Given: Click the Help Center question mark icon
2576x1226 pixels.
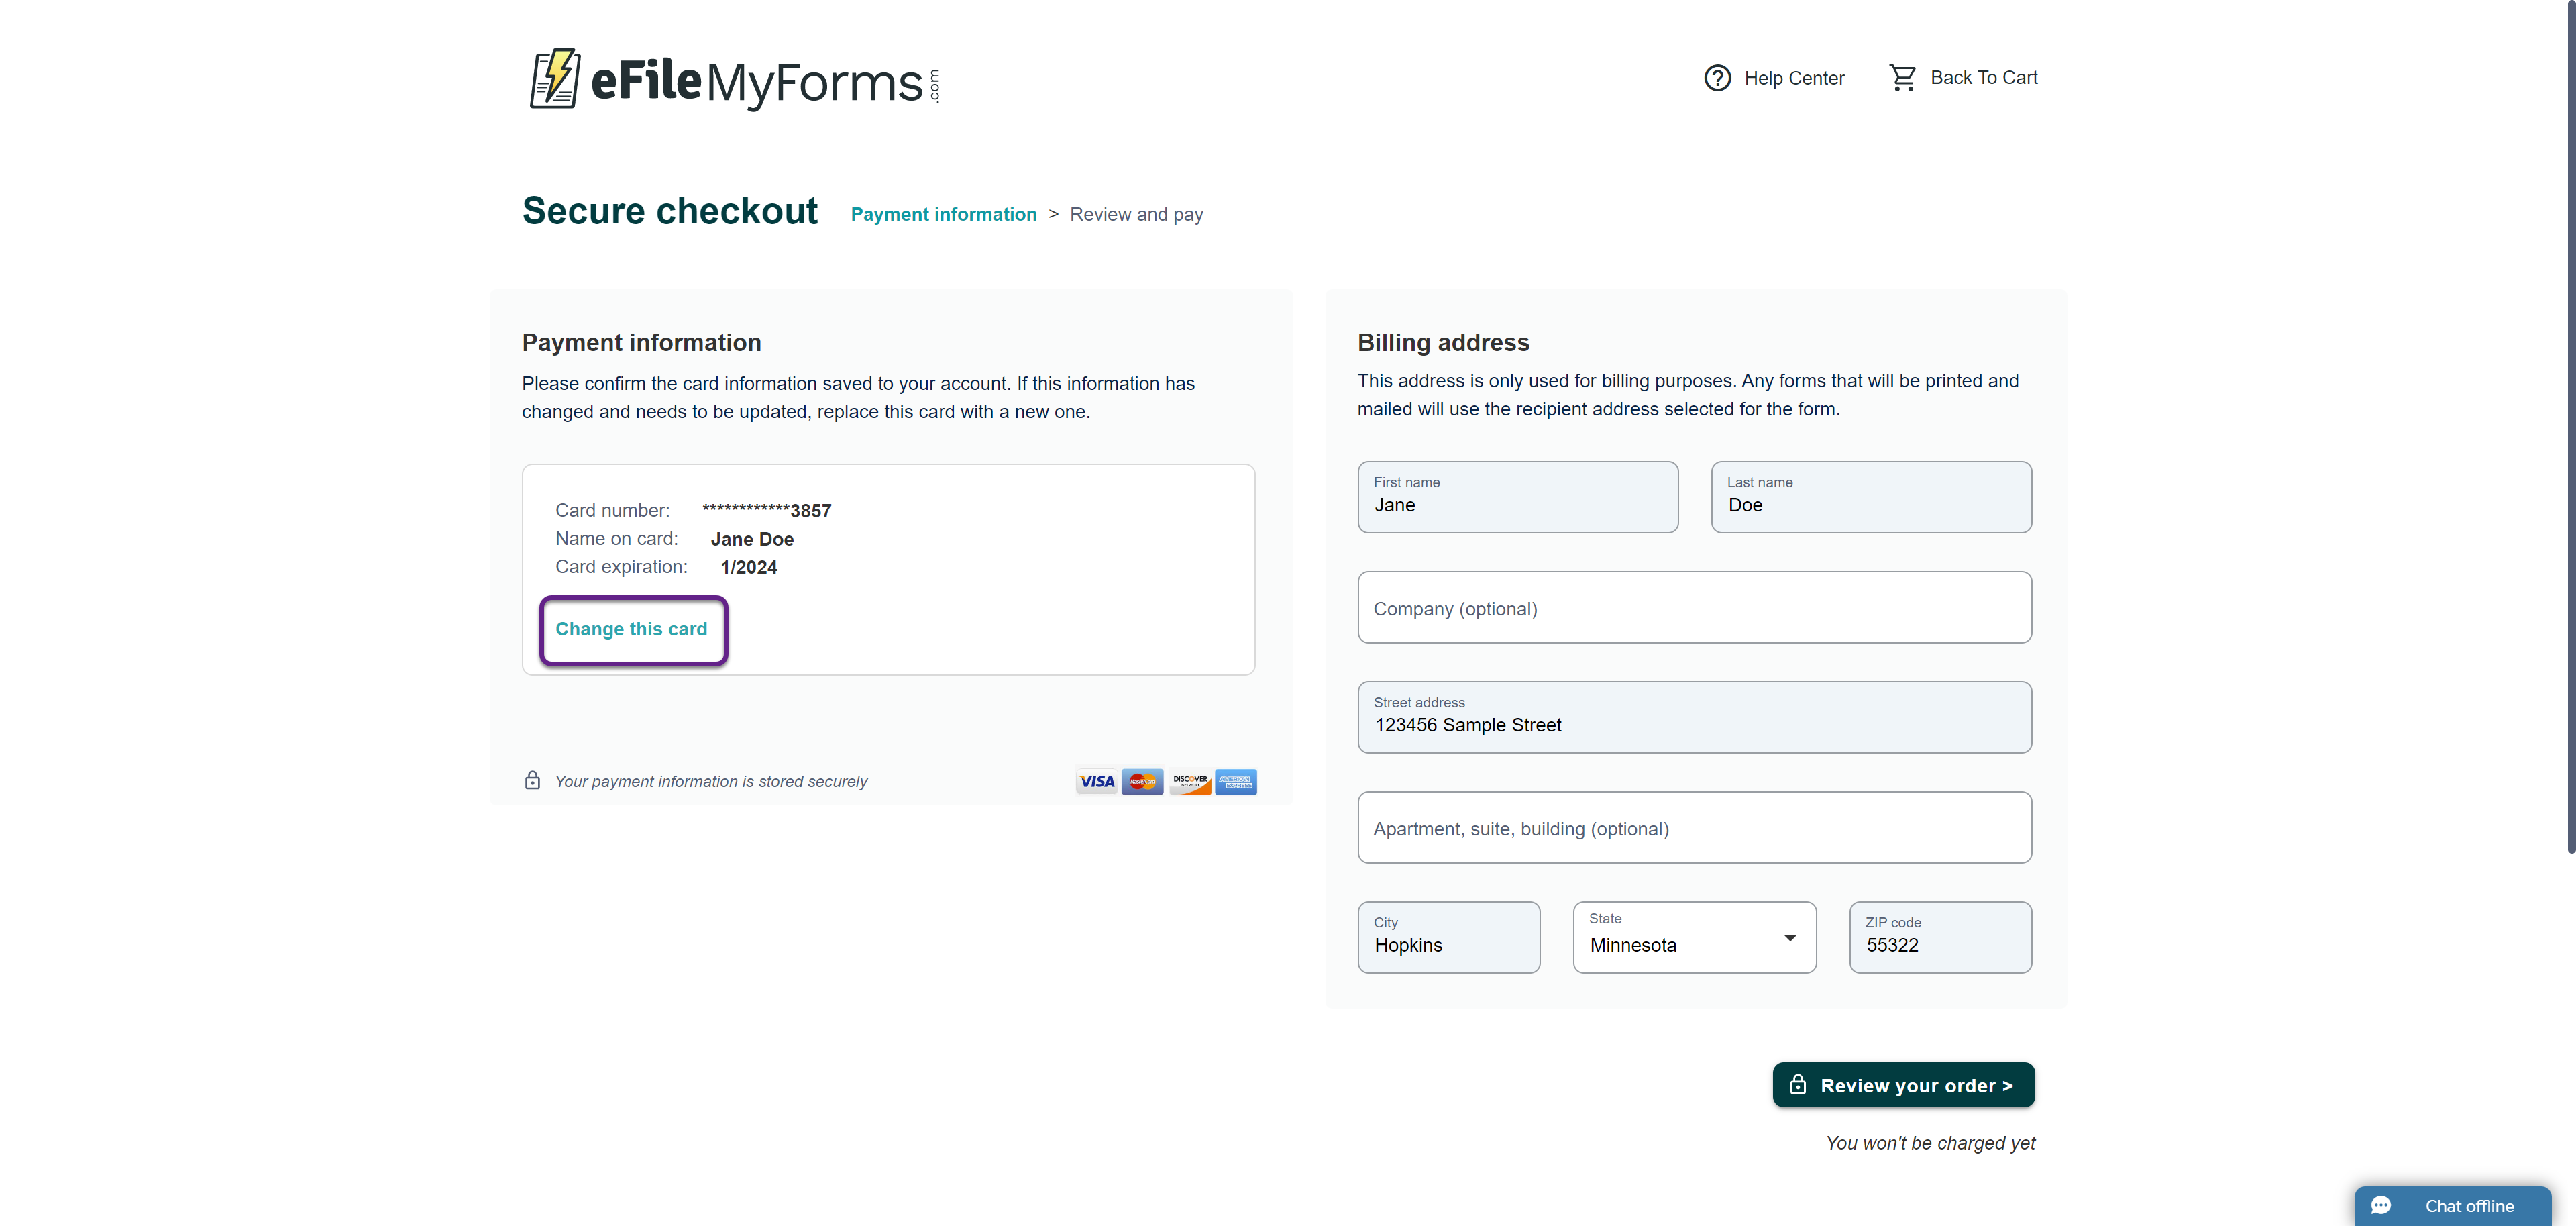Looking at the screenshot, I should (1717, 78).
